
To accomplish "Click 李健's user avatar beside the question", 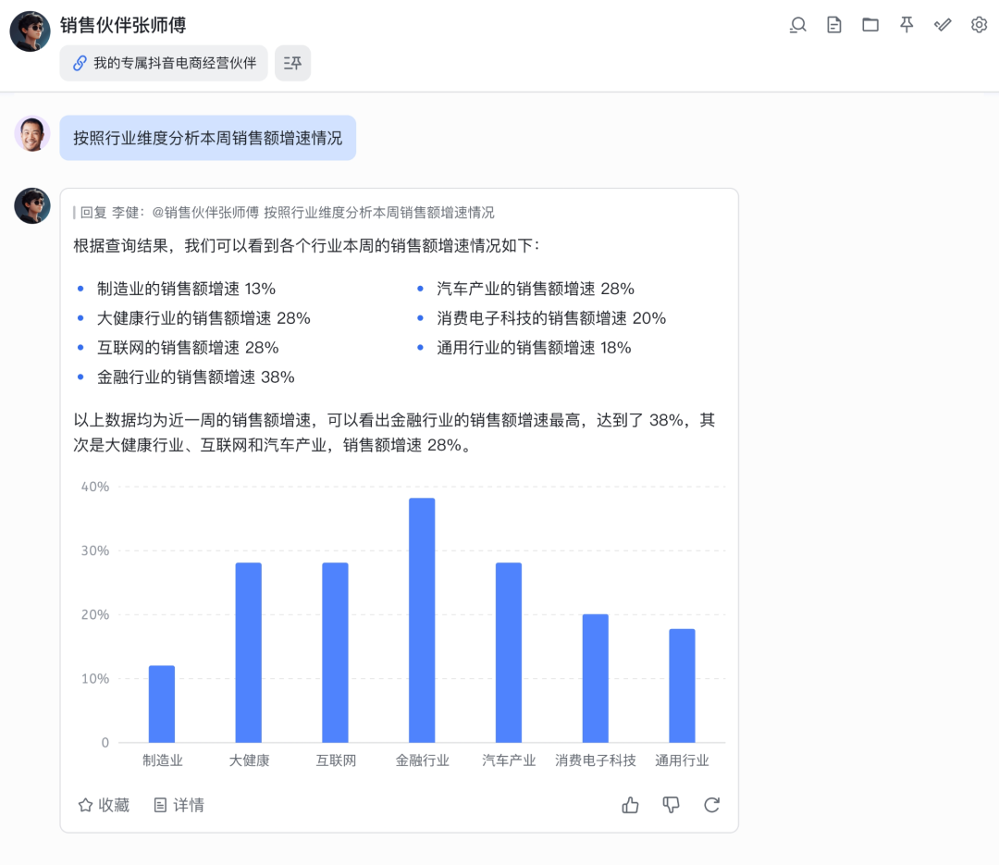I will click(31, 134).
